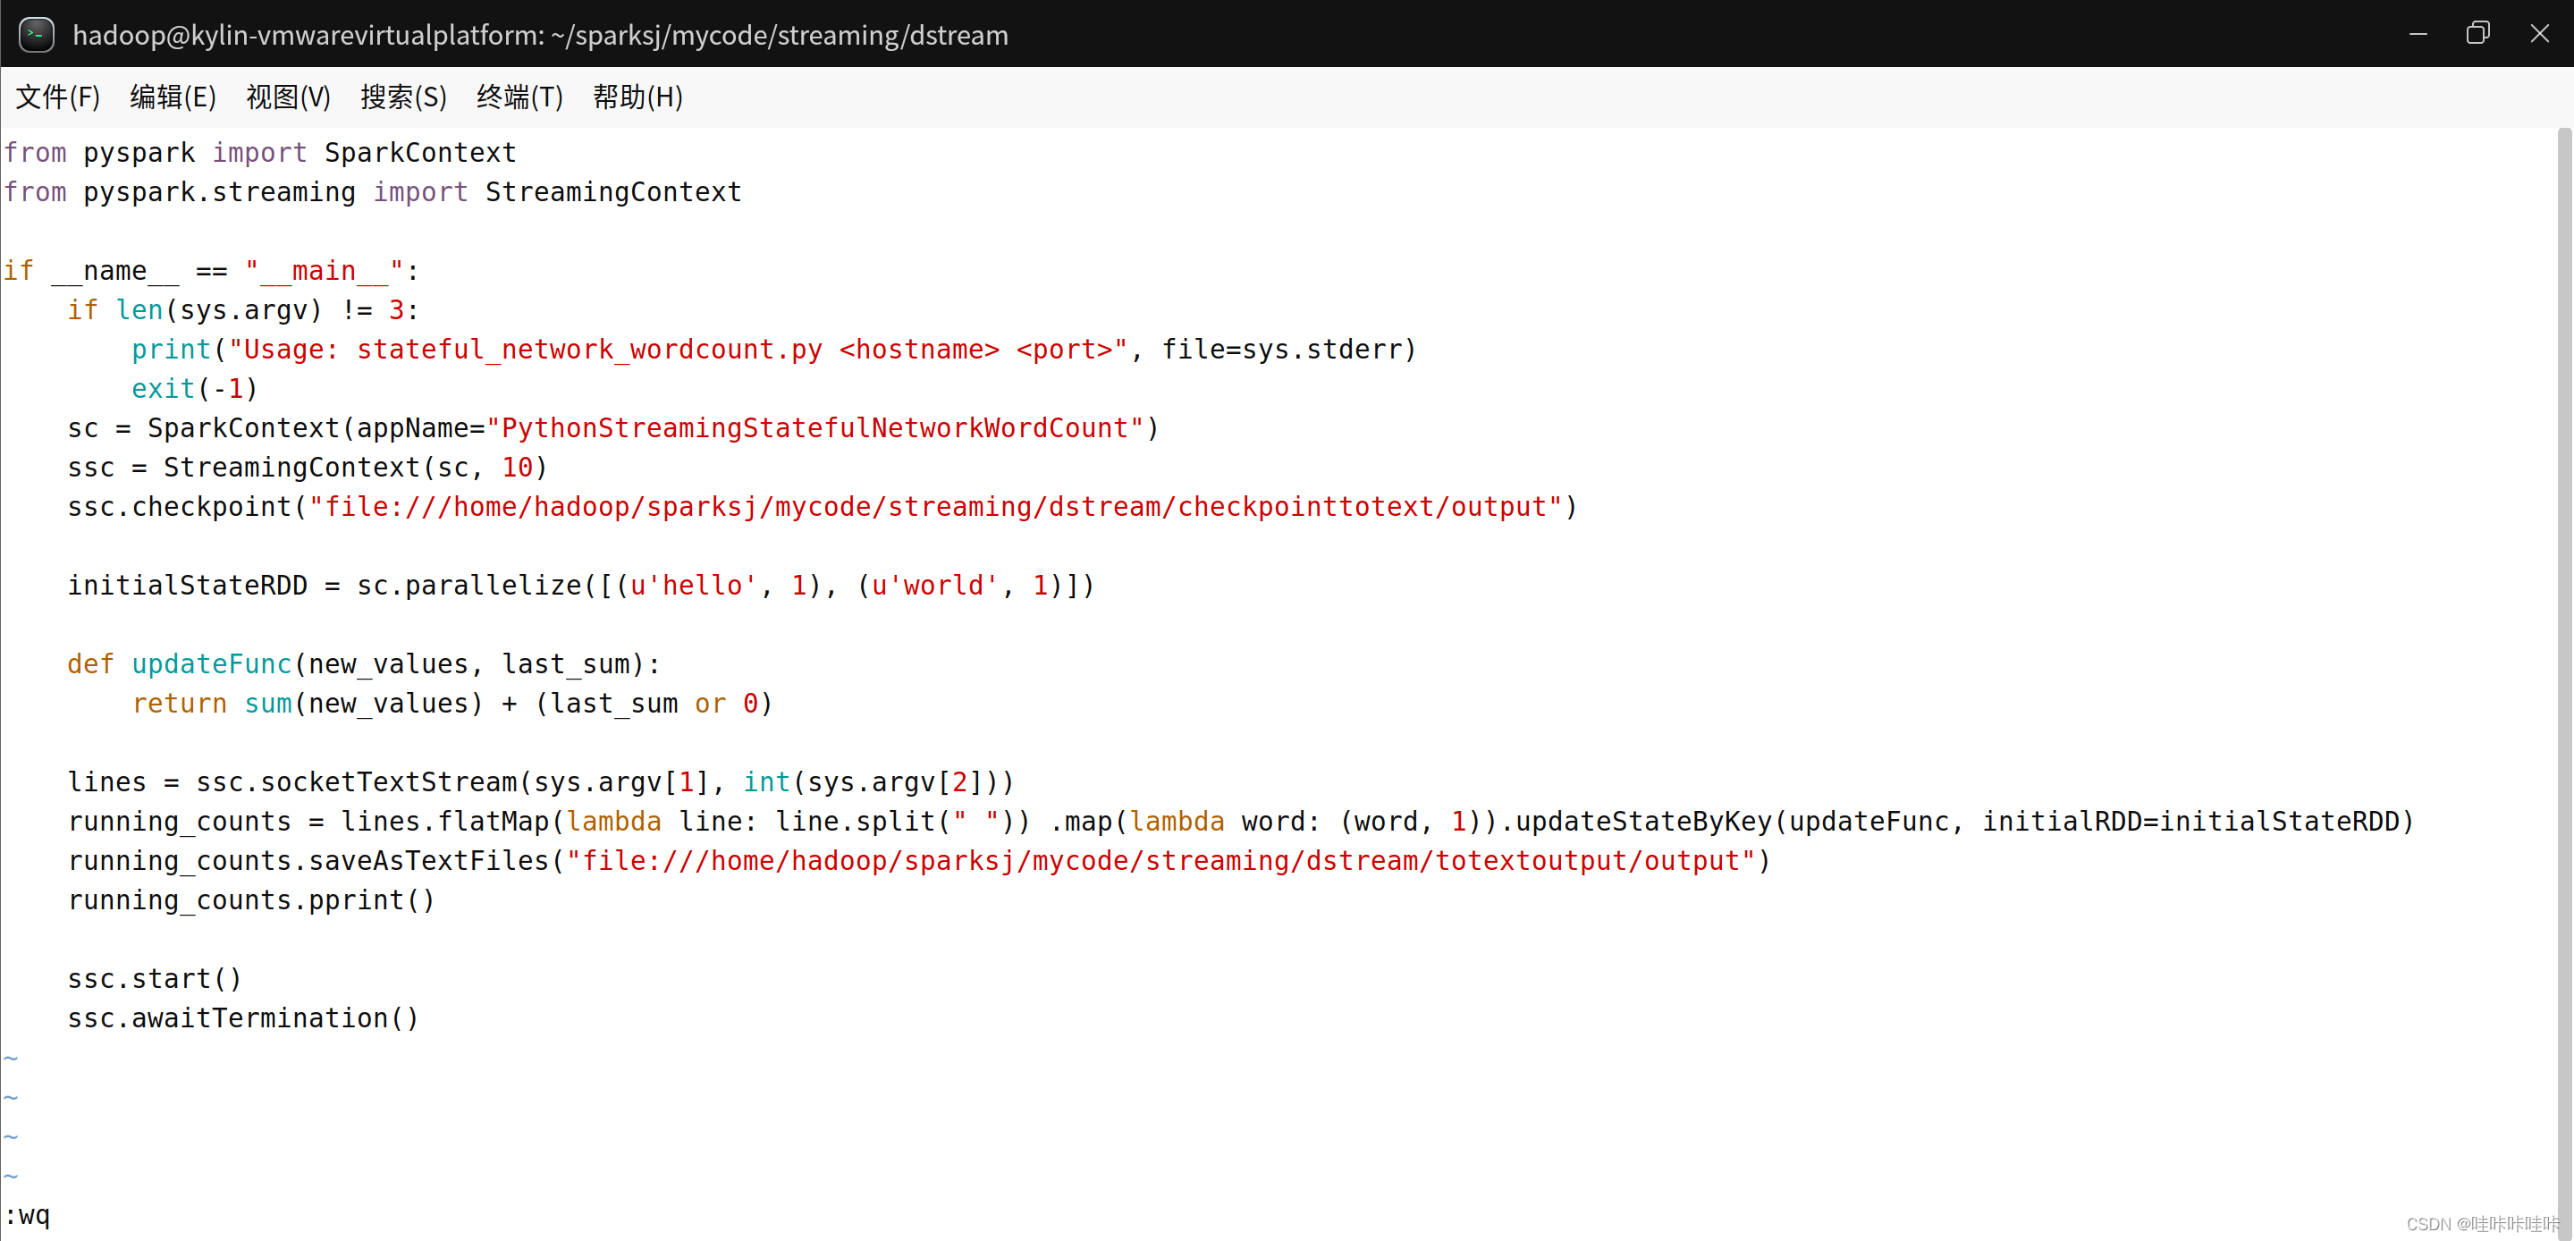
Task: Click 'StreamingContext(sc, 10)' call
Action: point(356,468)
